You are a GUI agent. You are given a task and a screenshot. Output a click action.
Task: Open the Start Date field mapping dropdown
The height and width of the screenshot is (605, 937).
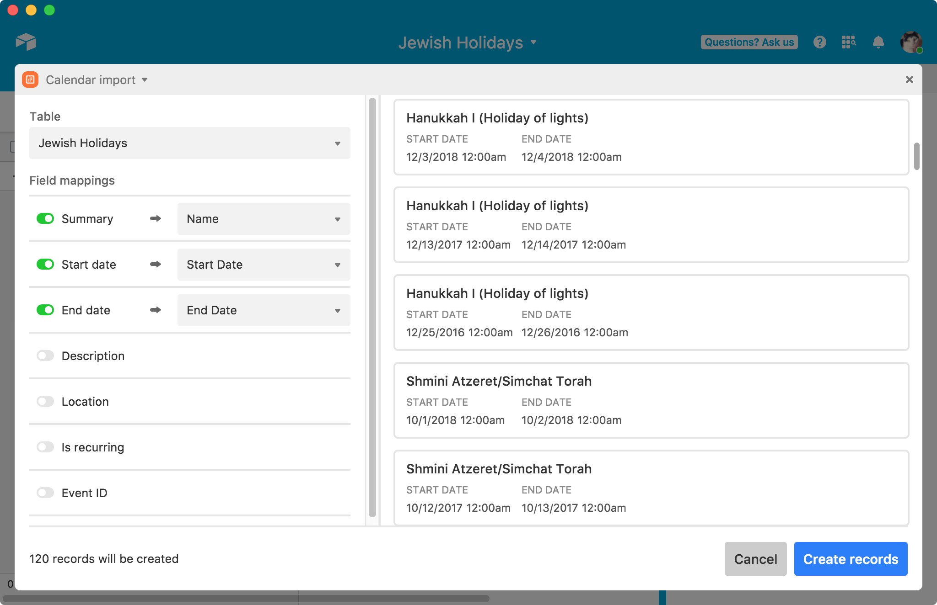pos(264,265)
